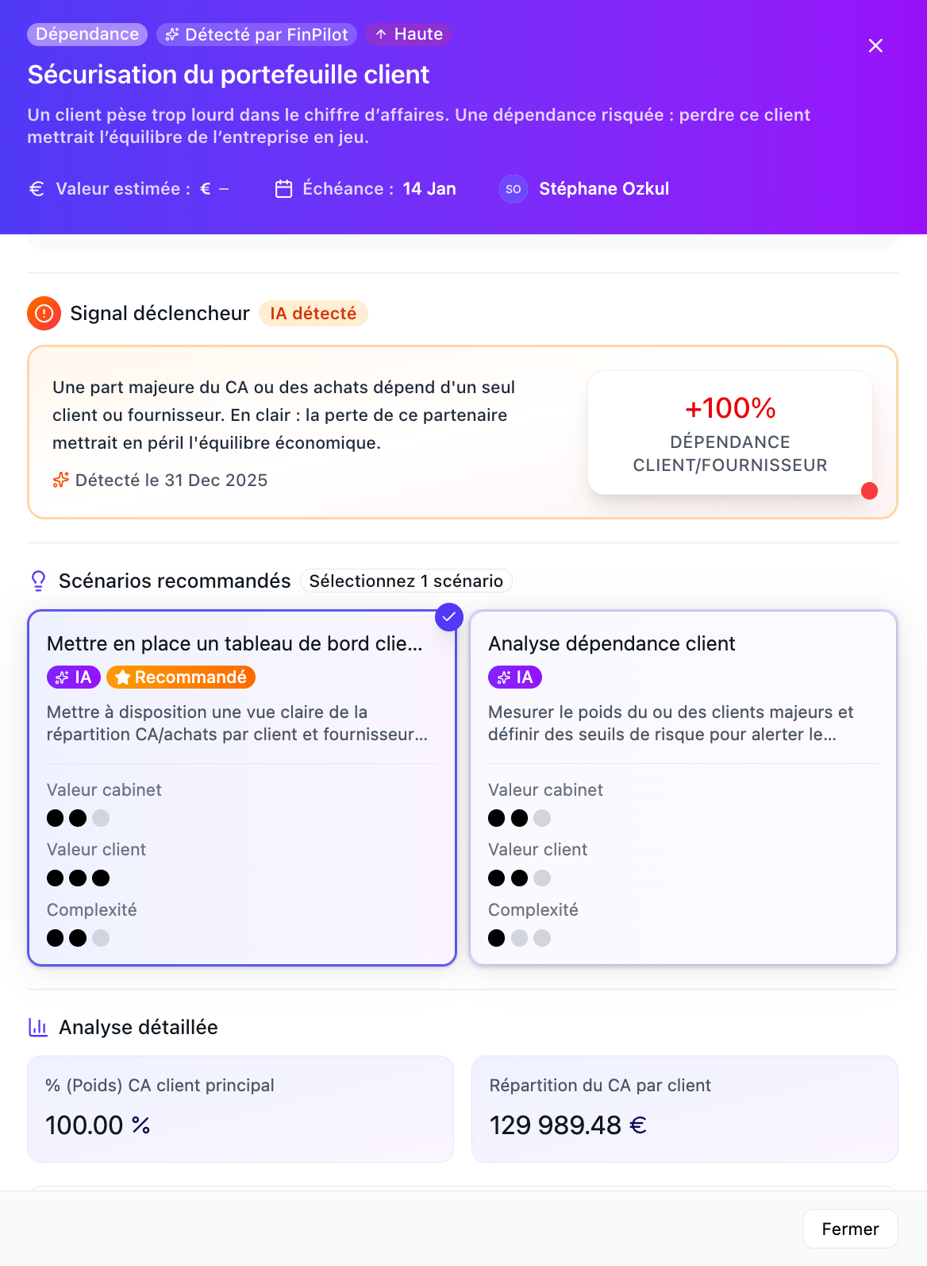Click the calendar icon next to Échéance
The image size is (927, 1266).
tap(283, 189)
